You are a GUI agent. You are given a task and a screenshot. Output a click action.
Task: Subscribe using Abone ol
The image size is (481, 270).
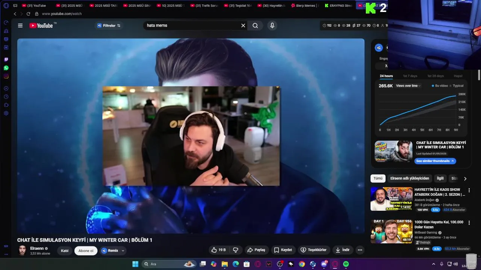coord(86,250)
